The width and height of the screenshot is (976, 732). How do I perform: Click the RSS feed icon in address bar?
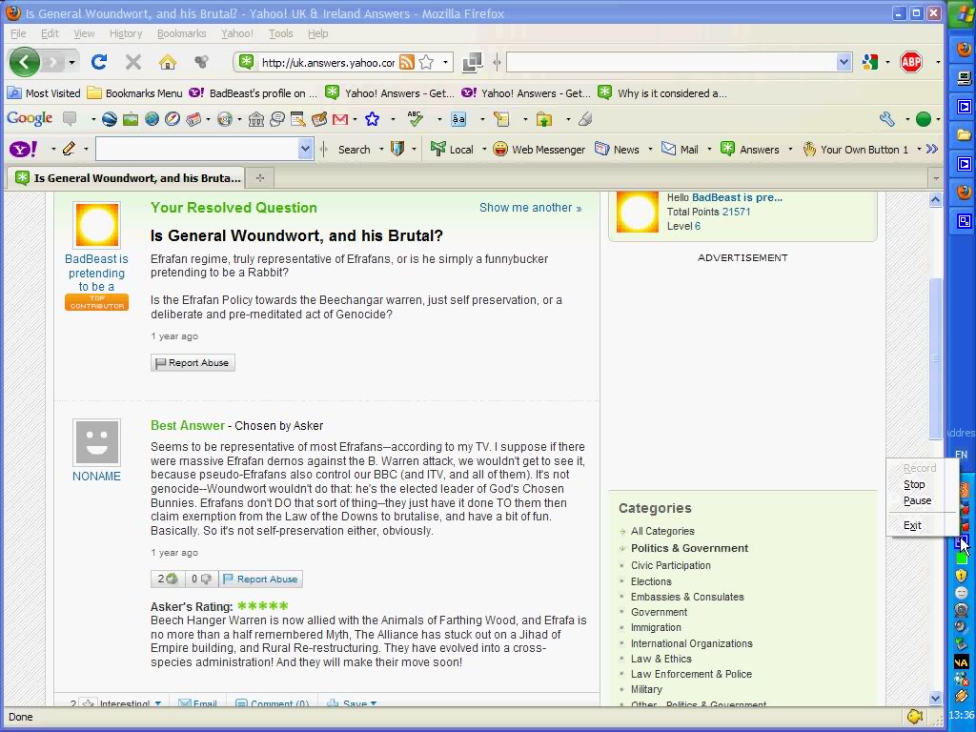(x=406, y=62)
